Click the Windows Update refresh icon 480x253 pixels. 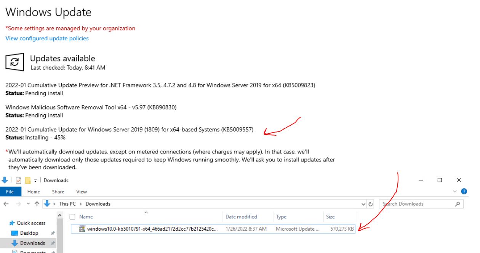14,62
